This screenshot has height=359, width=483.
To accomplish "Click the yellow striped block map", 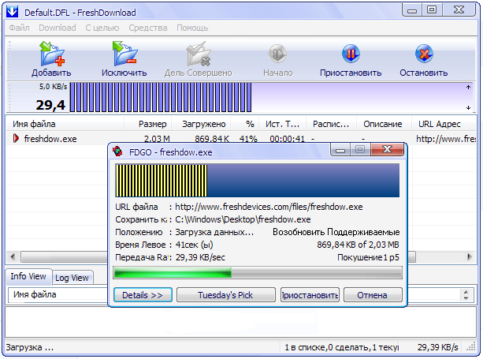I will [161, 181].
